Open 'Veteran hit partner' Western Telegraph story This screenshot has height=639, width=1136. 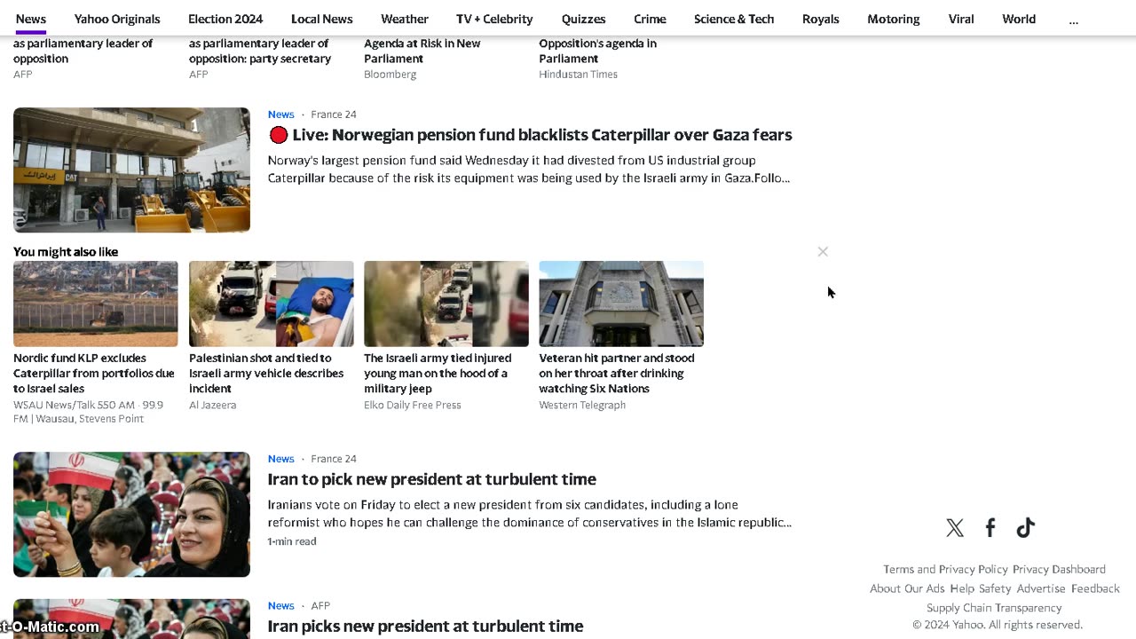617,374
